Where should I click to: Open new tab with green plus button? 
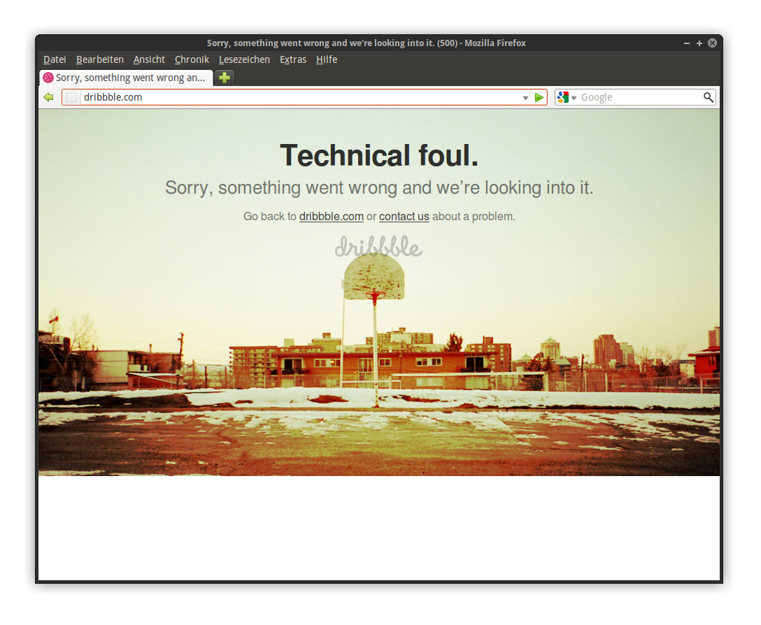(x=225, y=78)
